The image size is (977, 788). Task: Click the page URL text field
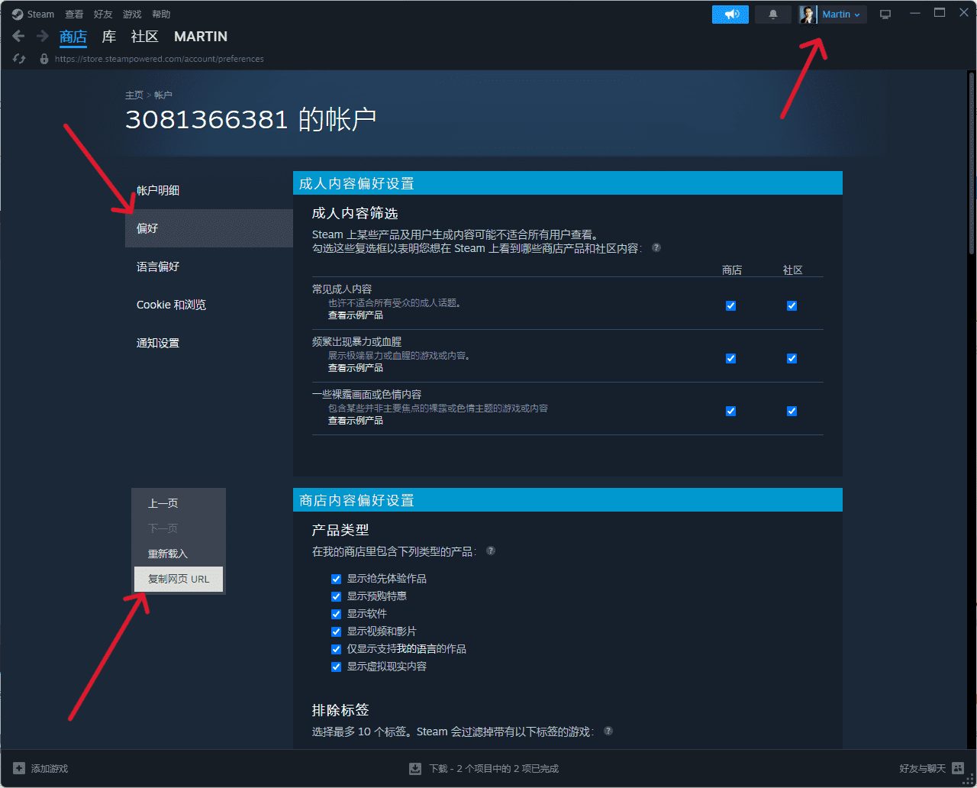160,59
